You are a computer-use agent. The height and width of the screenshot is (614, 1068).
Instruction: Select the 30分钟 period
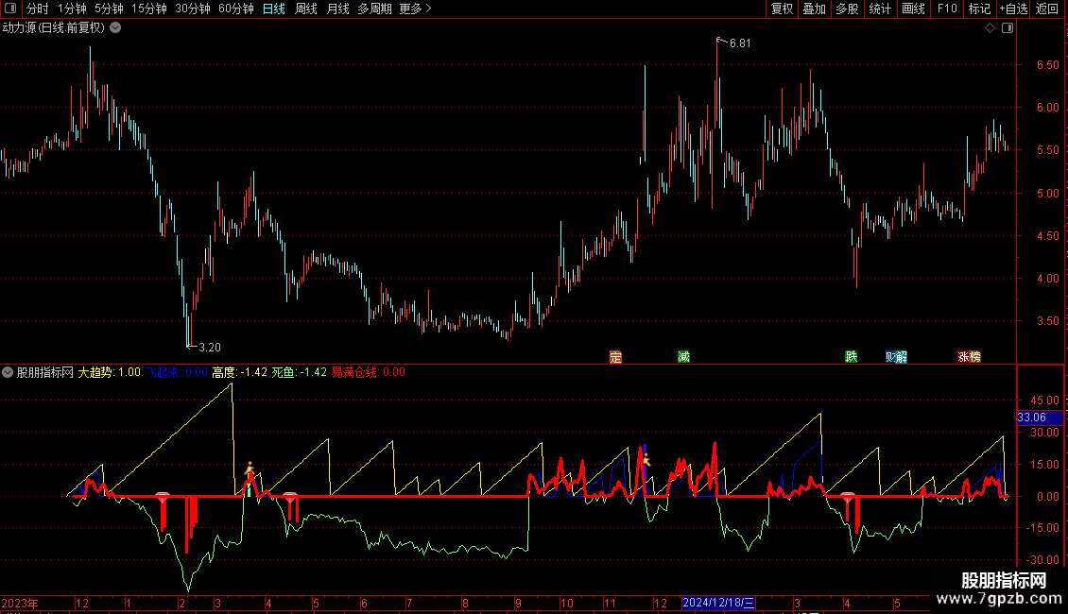pos(193,9)
